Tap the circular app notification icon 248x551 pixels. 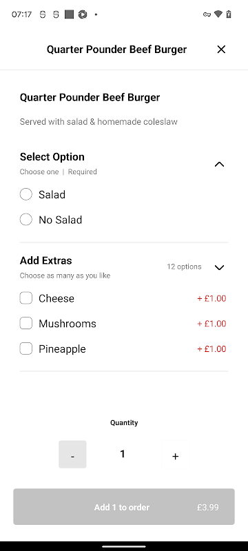[83, 14]
